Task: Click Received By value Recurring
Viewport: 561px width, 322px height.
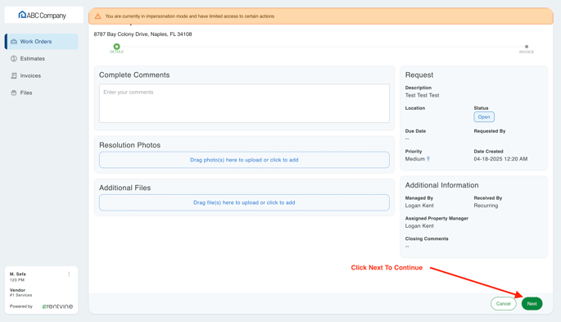Action: pos(486,206)
